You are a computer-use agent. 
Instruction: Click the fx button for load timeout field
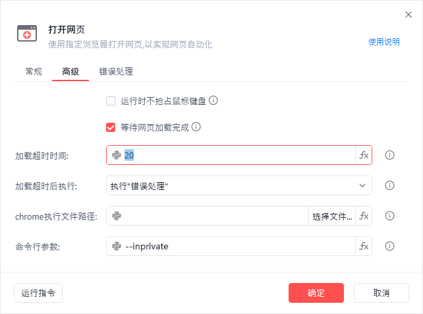click(x=364, y=155)
